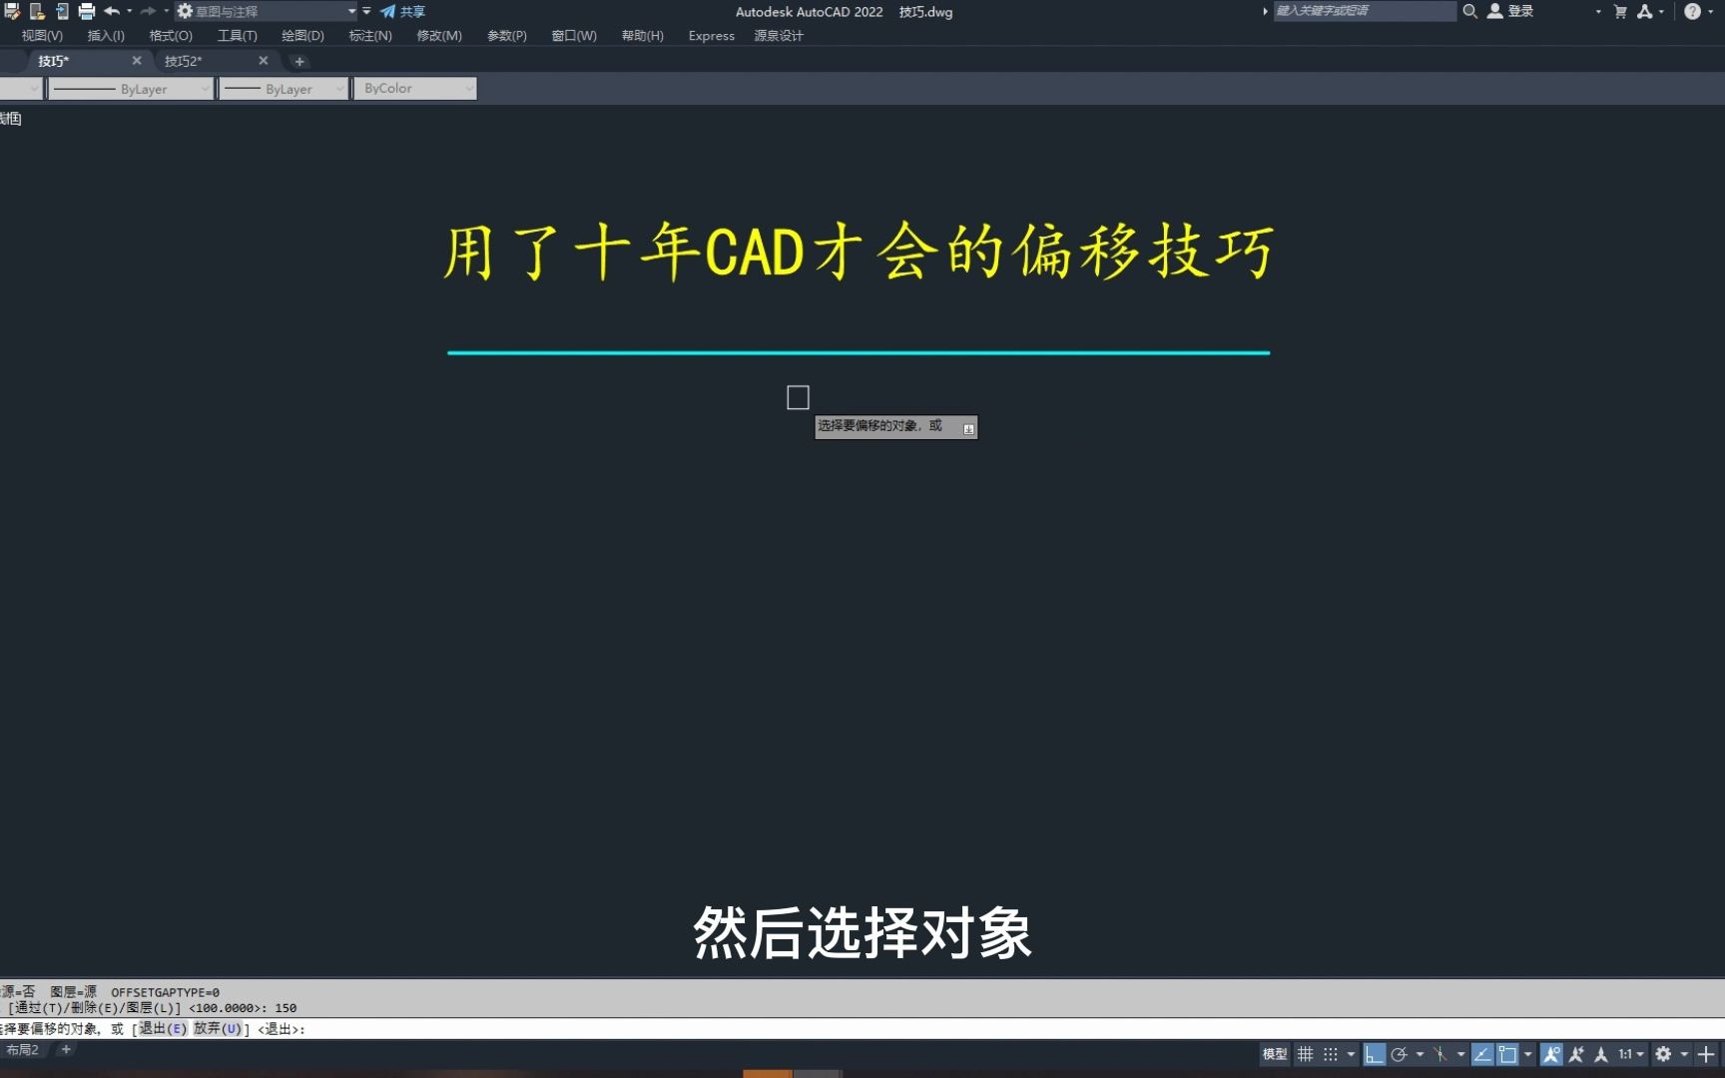Click the Redo arrow icon

click(x=148, y=11)
